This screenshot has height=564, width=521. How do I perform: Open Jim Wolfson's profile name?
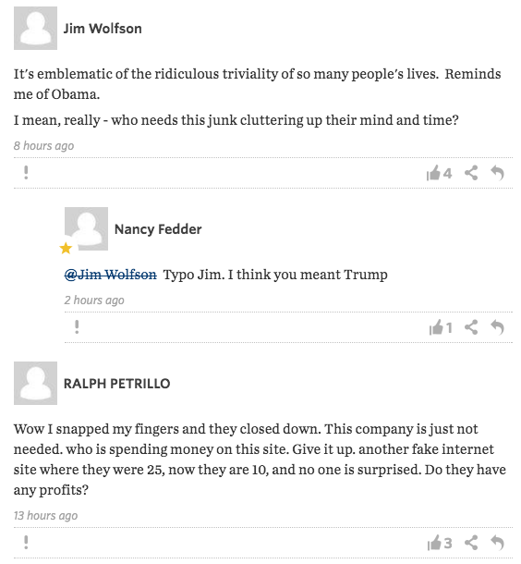(103, 29)
